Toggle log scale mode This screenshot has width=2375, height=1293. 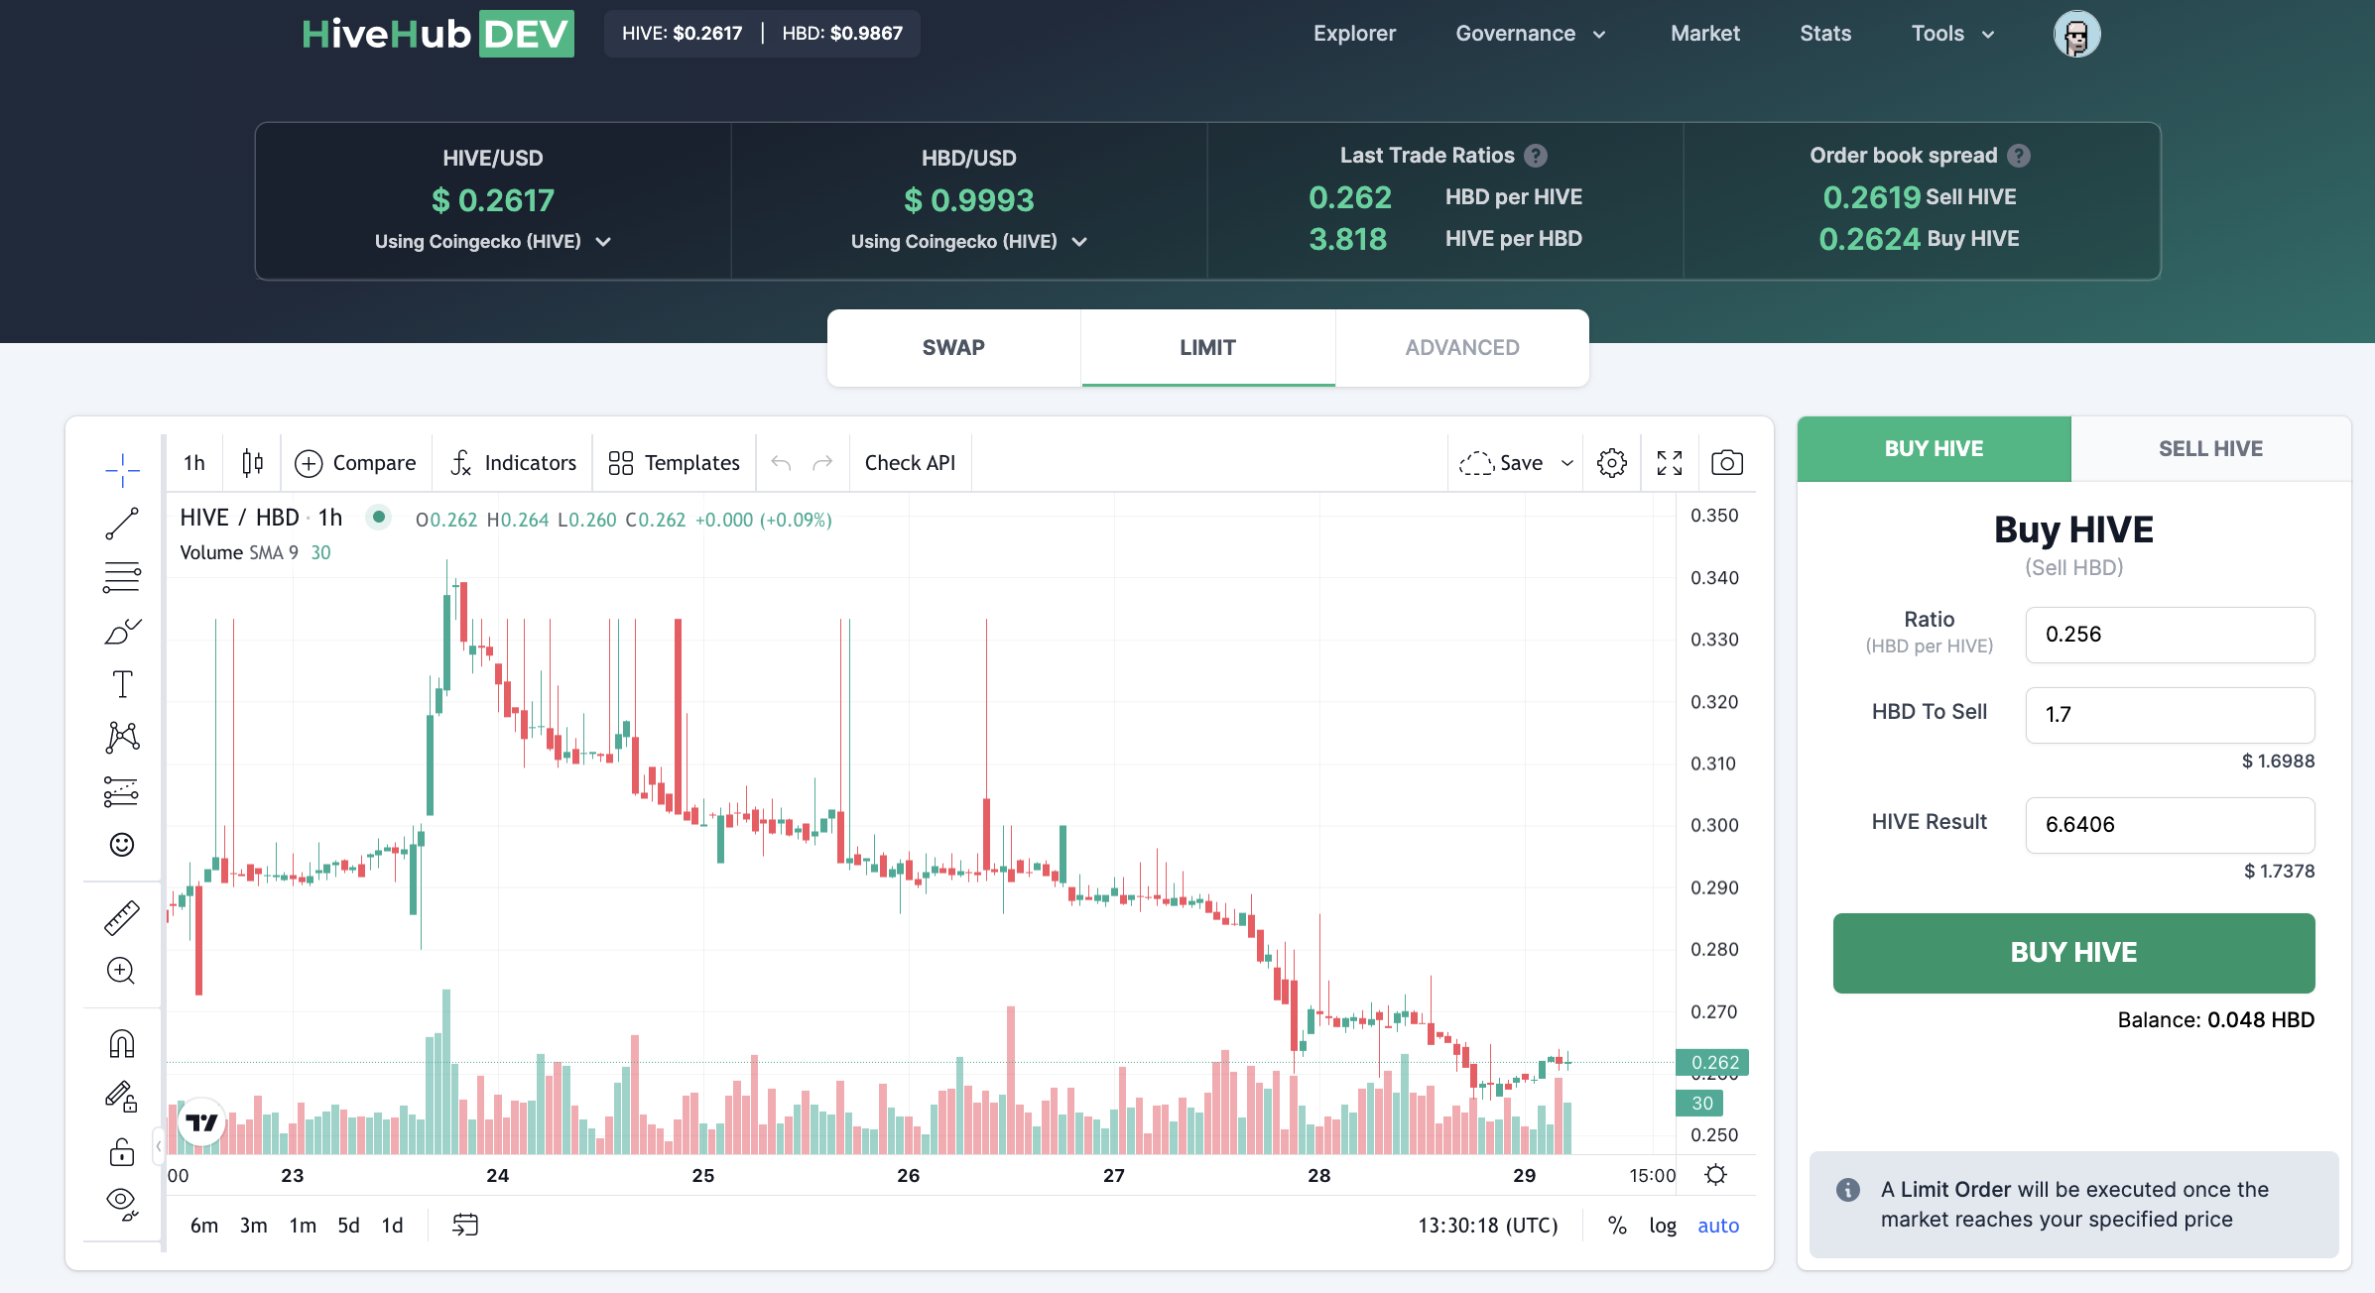click(1663, 1226)
